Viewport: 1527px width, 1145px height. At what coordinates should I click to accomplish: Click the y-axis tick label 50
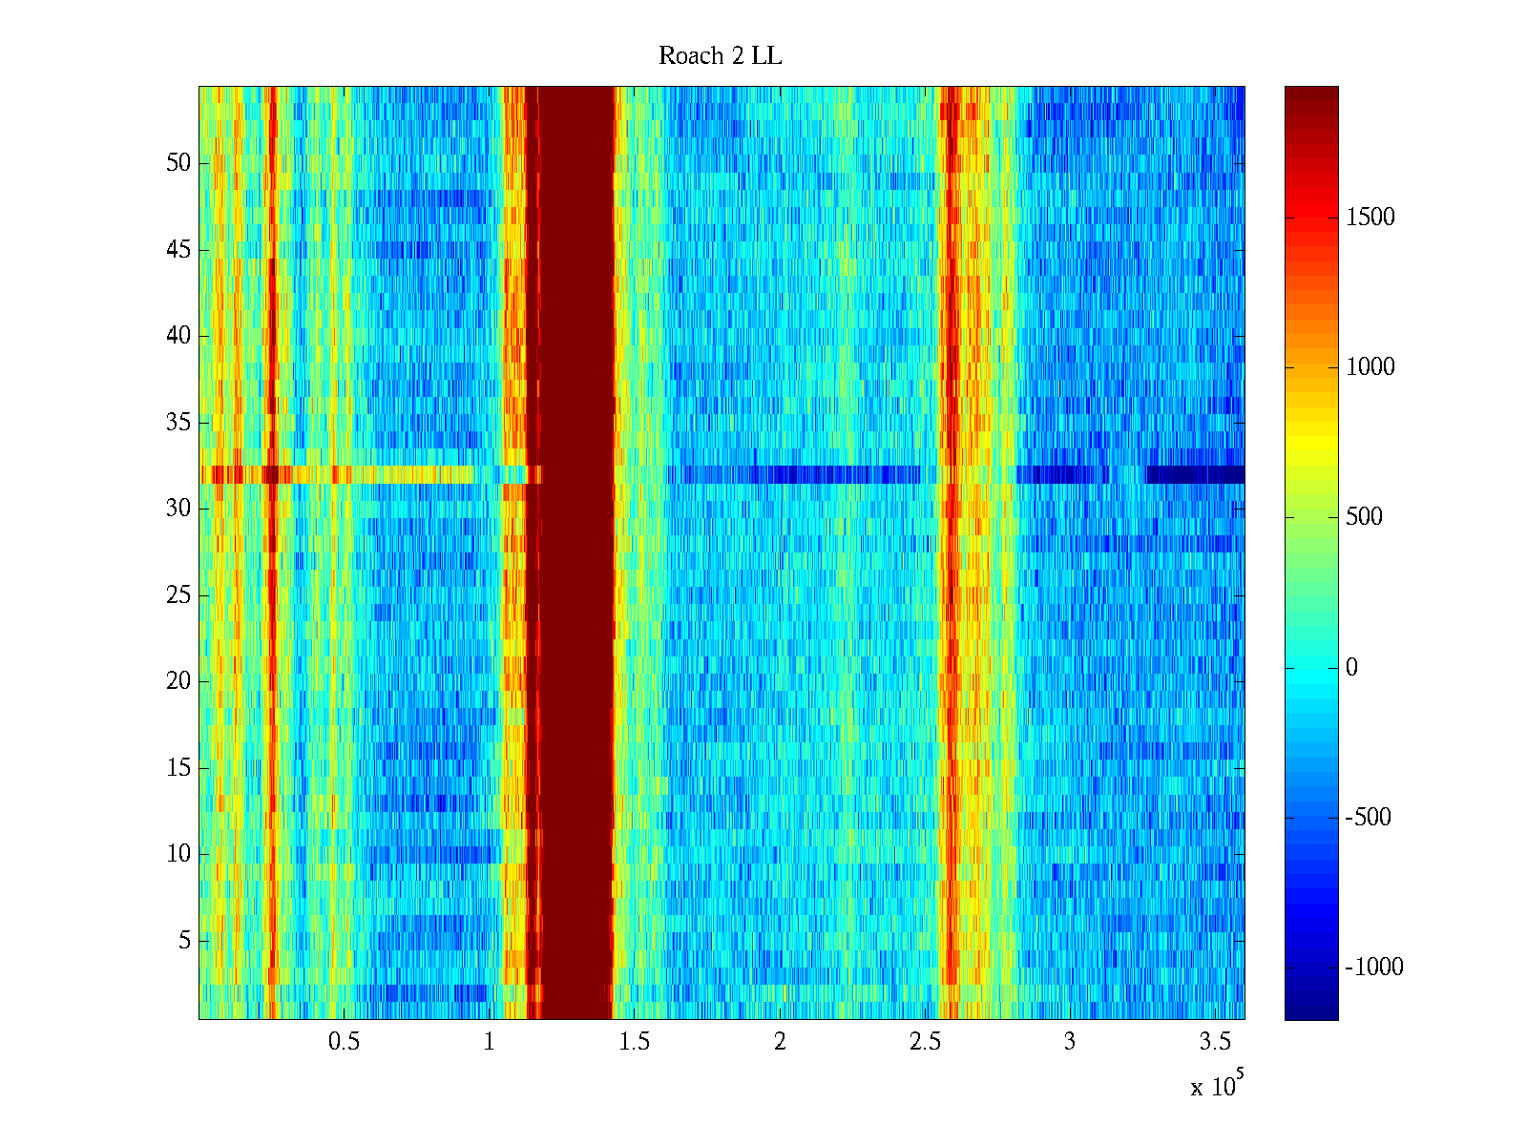pos(178,163)
